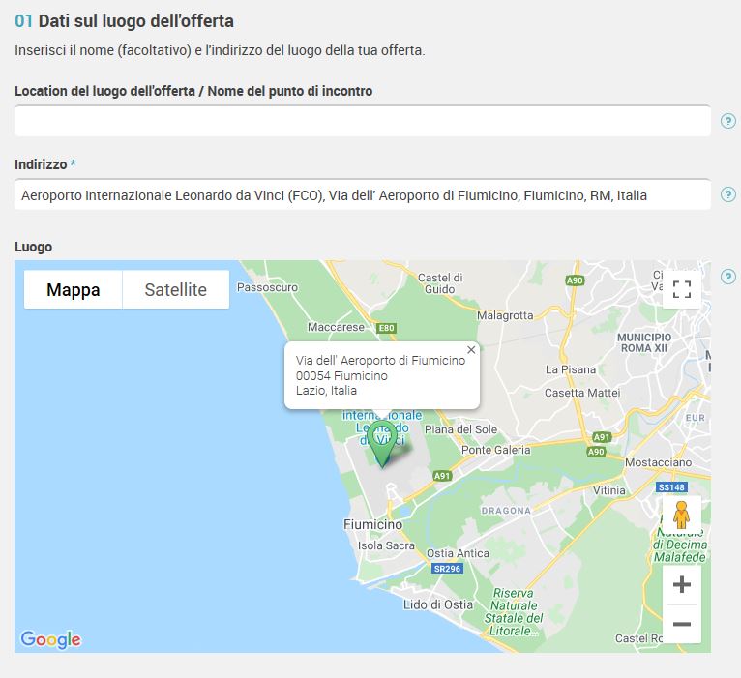Viewport: 741px width, 678px height.
Task: Click '00054 Fiumicino' text in info popup
Action: pyautogui.click(x=341, y=376)
